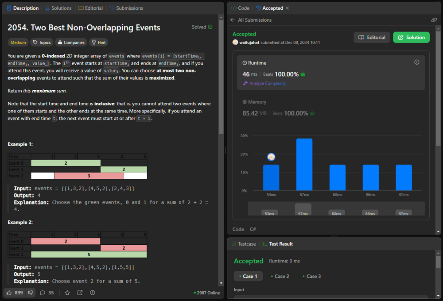Click the 86ms bar in chart
The height and width of the screenshot is (301, 443).
coord(371,178)
